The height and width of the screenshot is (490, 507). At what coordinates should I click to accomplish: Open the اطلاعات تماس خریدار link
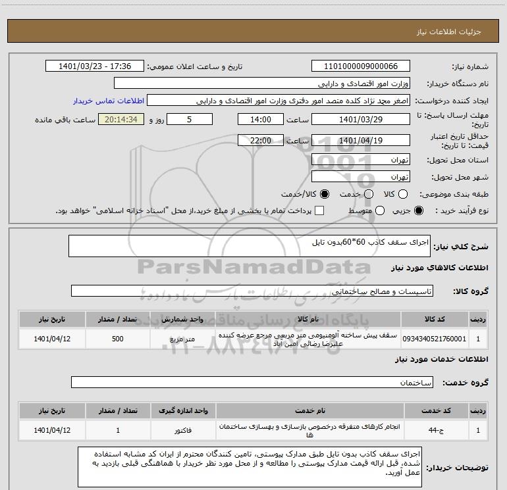pyautogui.click(x=109, y=101)
